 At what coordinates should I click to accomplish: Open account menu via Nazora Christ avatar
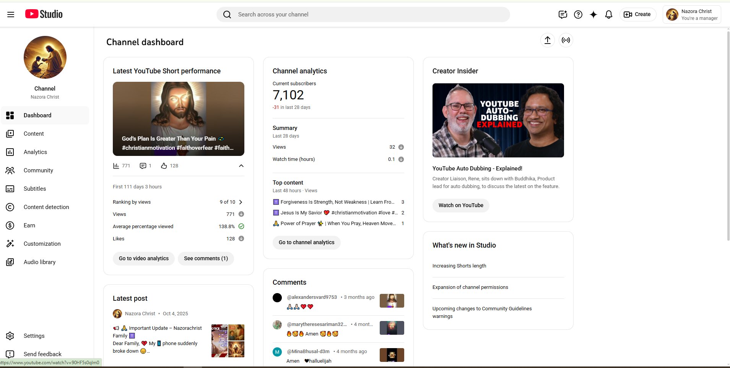pyautogui.click(x=673, y=14)
